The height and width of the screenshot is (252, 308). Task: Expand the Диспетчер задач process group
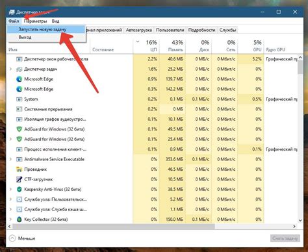point(10,69)
